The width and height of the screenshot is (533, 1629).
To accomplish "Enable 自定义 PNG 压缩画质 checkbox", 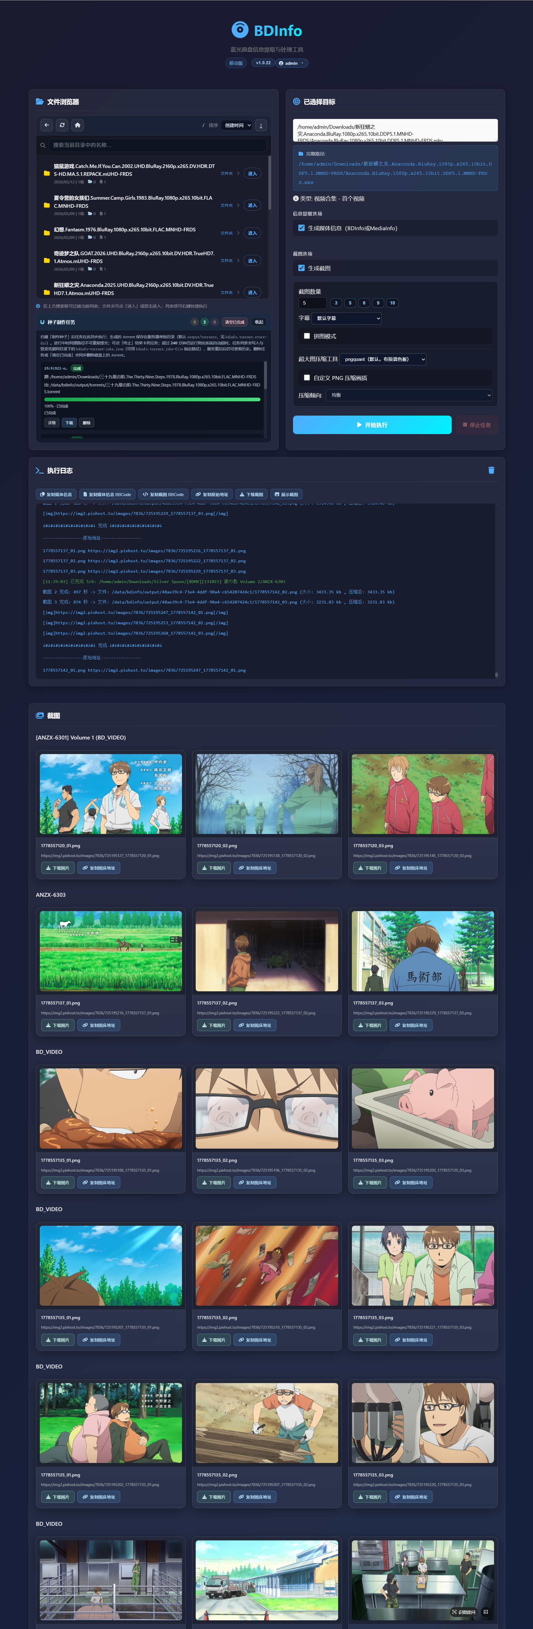I will pyautogui.click(x=307, y=377).
